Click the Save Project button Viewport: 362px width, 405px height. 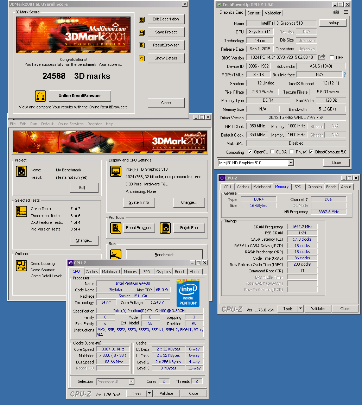click(166, 32)
